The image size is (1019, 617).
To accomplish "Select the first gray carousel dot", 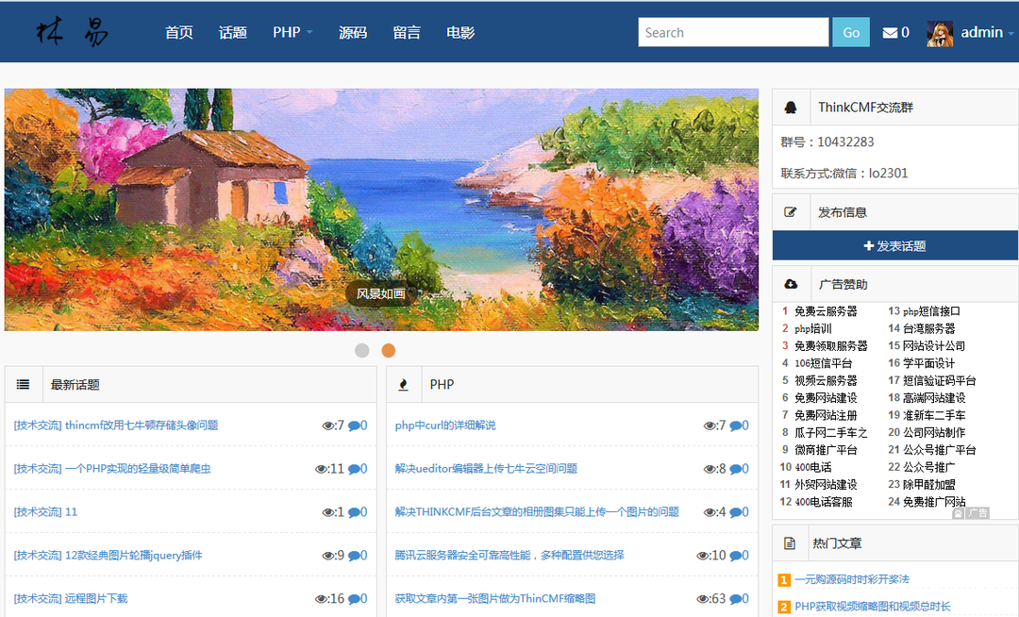I will 362,351.
